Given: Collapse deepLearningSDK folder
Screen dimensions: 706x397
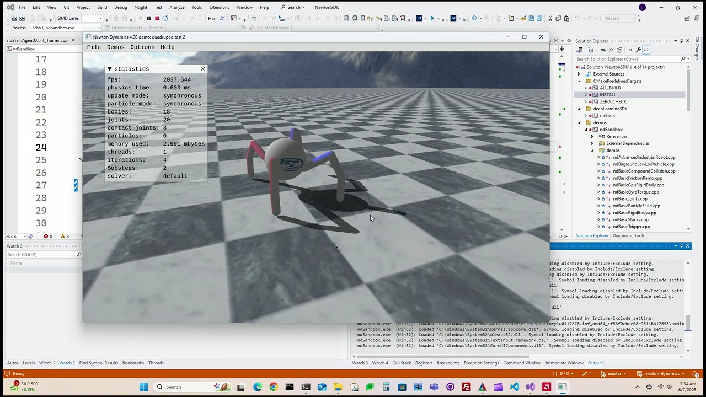Looking at the screenshot, I should click(x=579, y=109).
